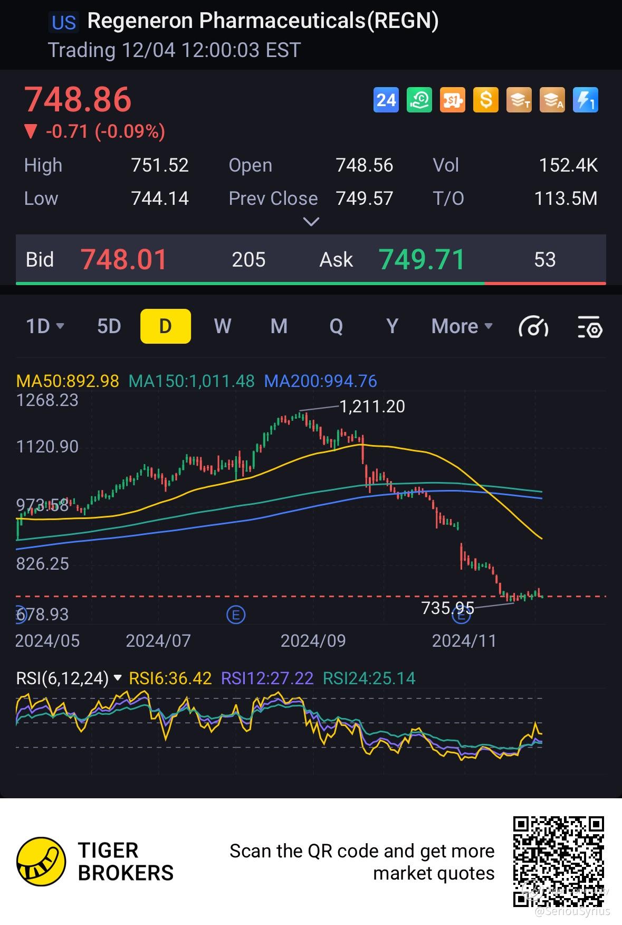Tap the tan layers T icon
This screenshot has width=622, height=925.
pos(519,100)
